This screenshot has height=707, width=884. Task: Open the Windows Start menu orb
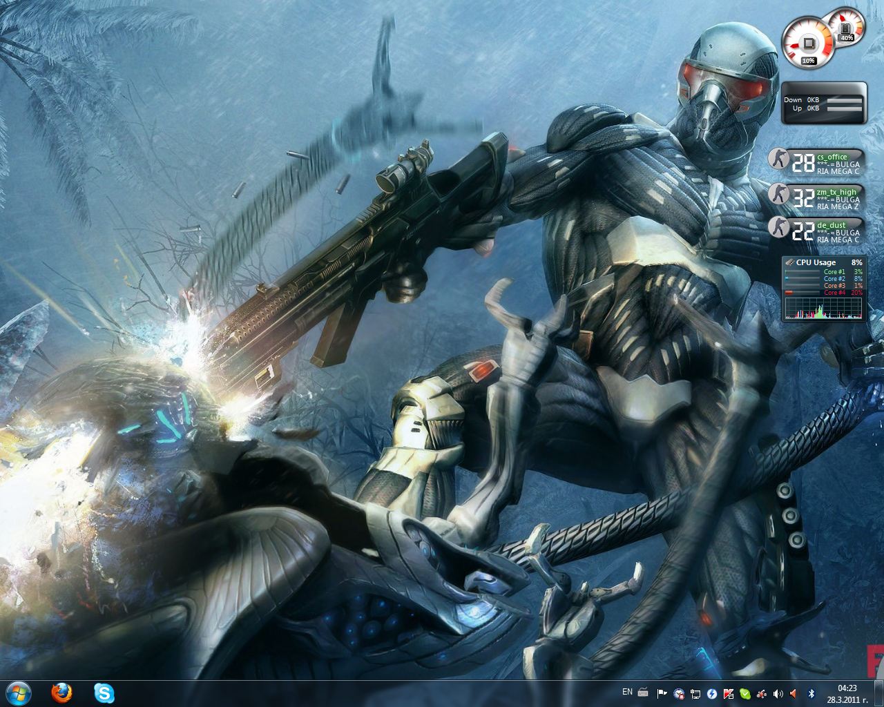[x=18, y=692]
